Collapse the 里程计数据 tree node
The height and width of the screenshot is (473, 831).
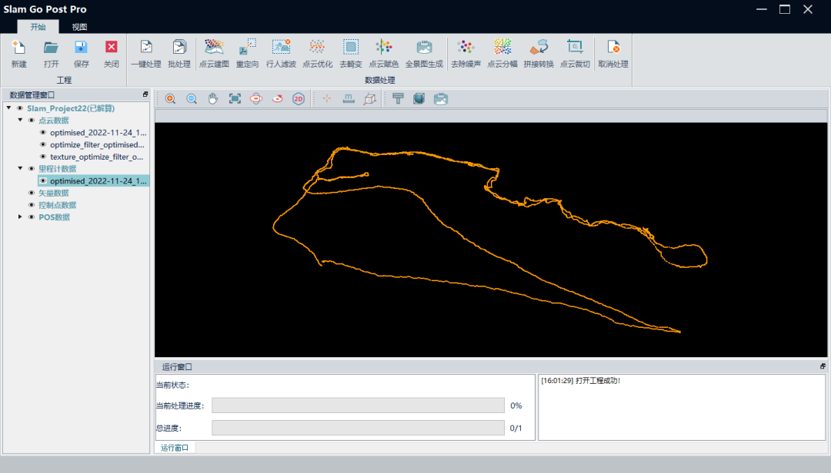tap(21, 169)
